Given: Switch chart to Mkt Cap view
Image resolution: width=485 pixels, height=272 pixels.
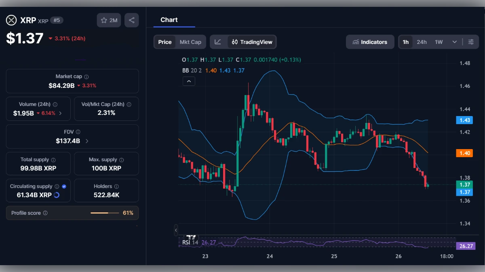Looking at the screenshot, I should point(191,42).
